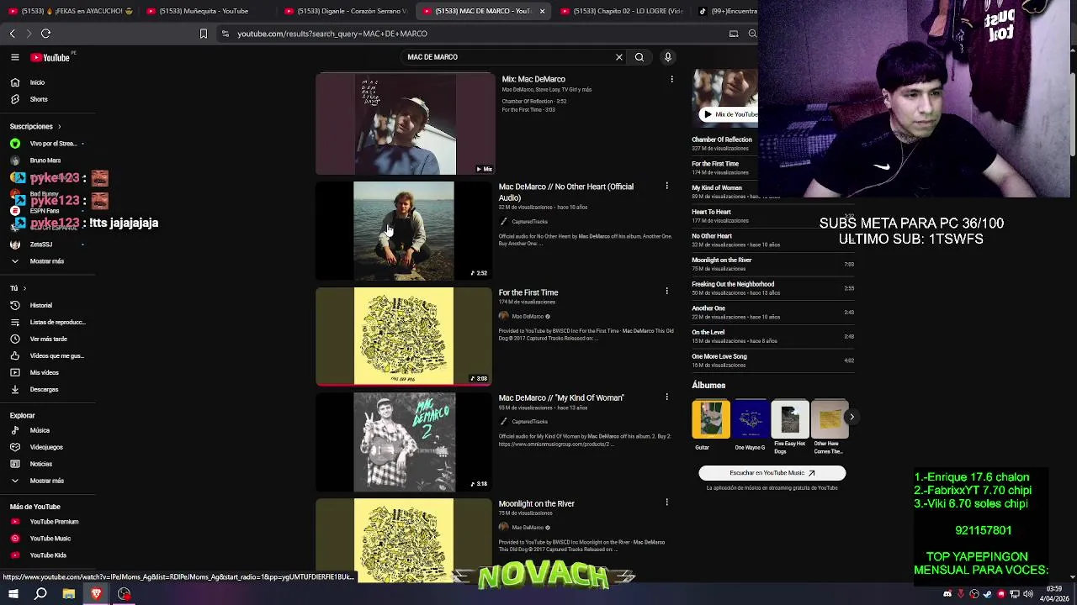Expand the Suscripciones section chevron

(x=59, y=126)
